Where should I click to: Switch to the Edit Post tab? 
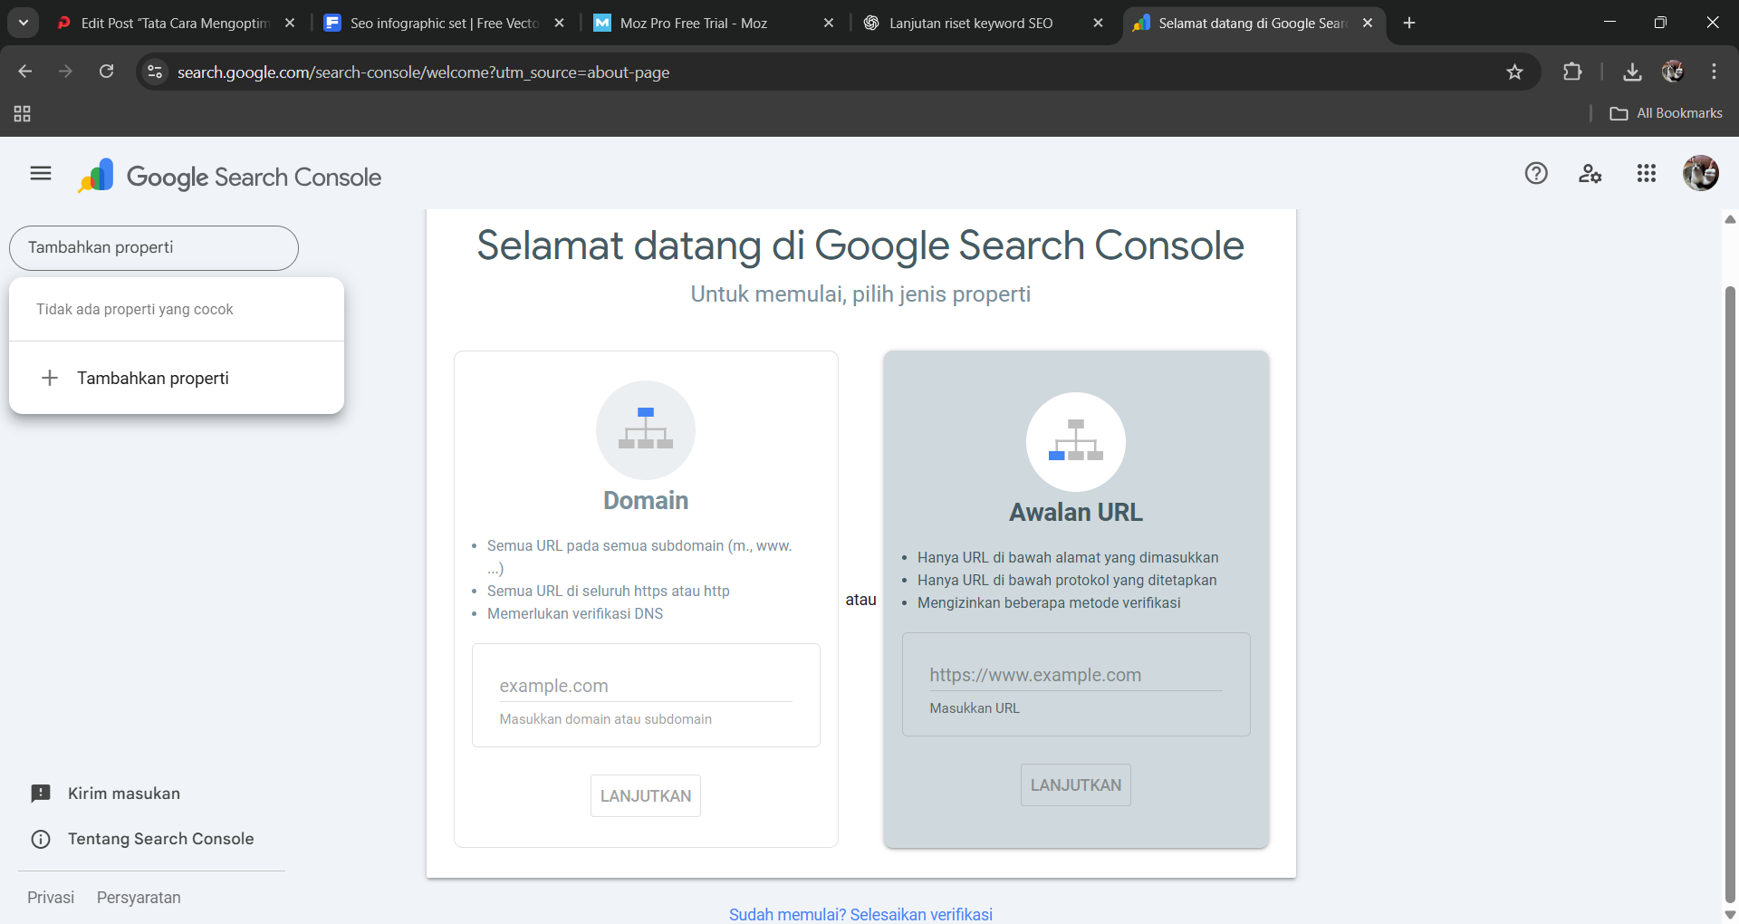pos(175,23)
